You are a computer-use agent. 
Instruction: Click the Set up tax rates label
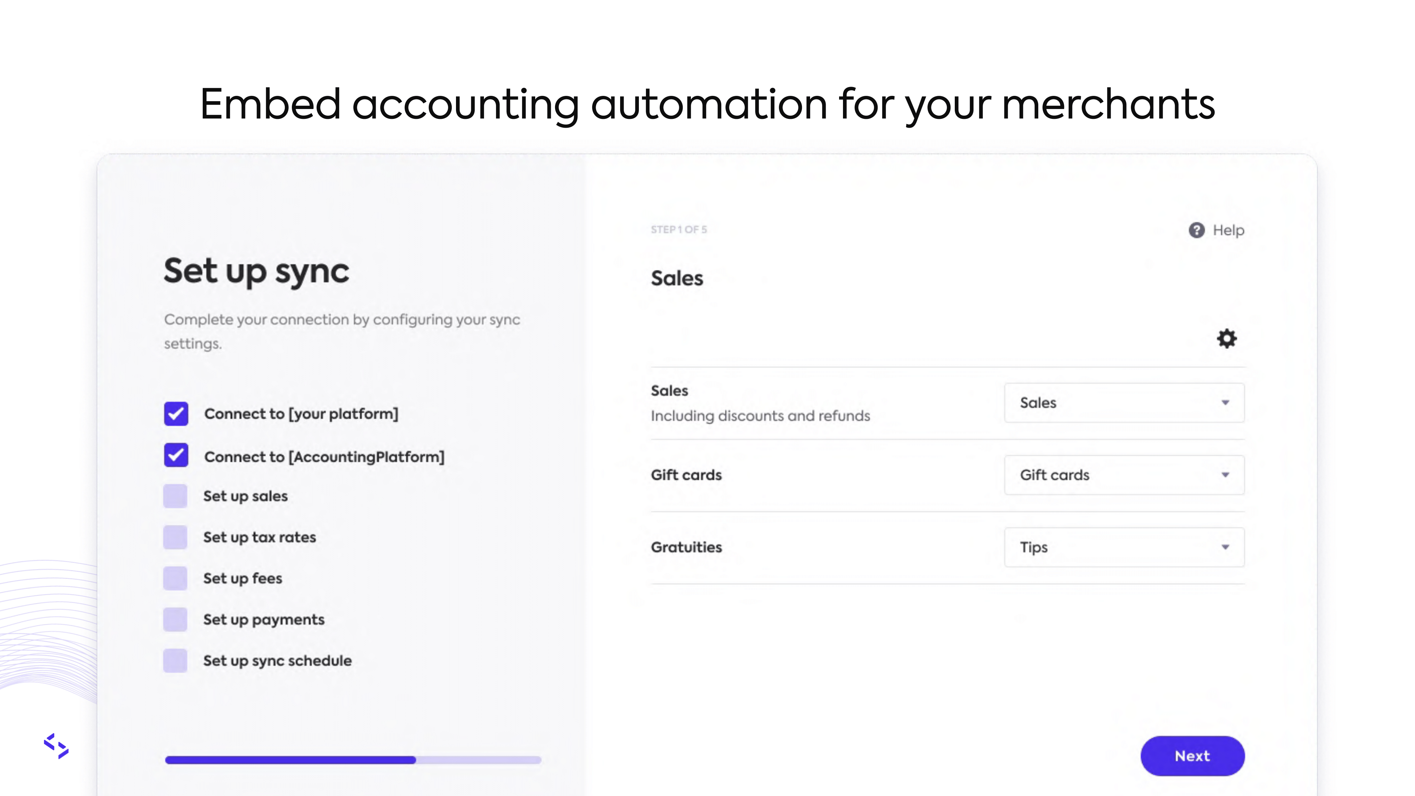coord(259,537)
